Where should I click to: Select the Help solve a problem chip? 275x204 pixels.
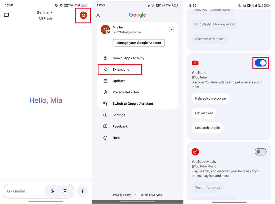210,98
